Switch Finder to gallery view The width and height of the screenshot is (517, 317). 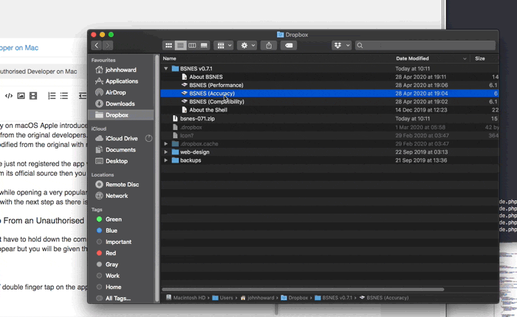pyautogui.click(x=204, y=46)
